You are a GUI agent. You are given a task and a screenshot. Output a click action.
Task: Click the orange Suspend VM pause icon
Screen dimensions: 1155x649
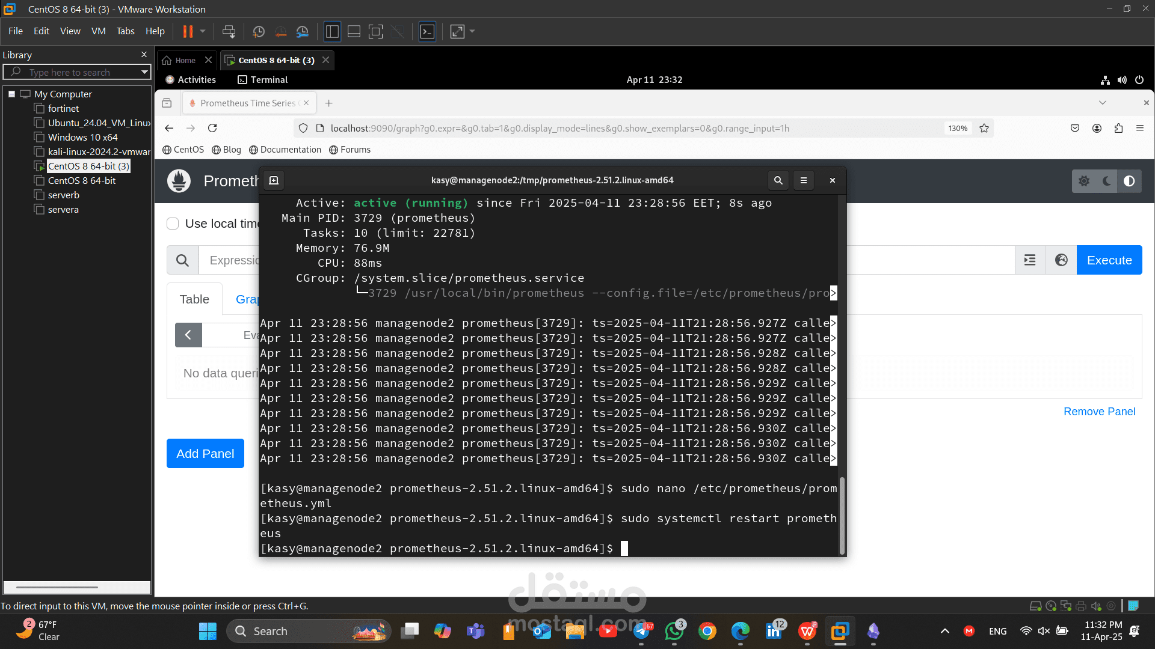point(188,31)
